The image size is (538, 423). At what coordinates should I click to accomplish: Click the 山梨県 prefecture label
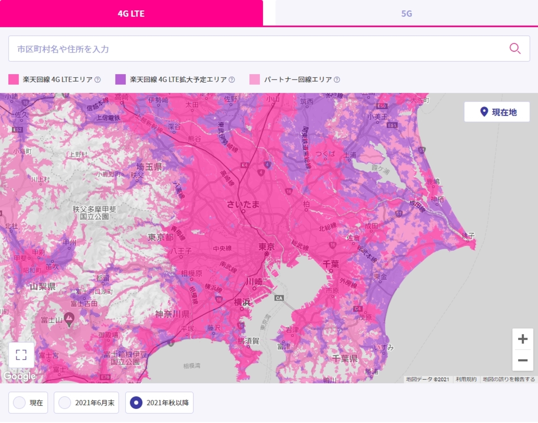click(x=42, y=286)
